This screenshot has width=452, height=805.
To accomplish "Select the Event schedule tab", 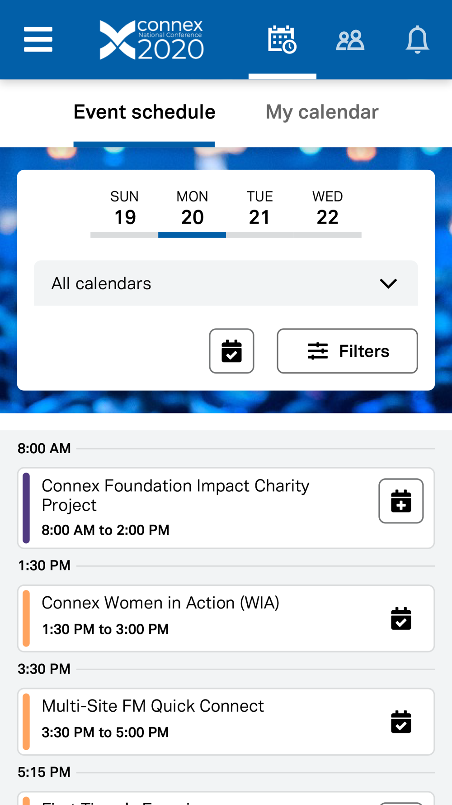I will click(x=144, y=112).
